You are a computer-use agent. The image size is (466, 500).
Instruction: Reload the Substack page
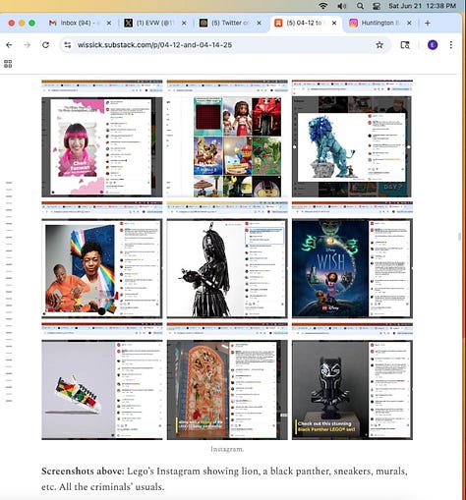pyautogui.click(x=45, y=45)
